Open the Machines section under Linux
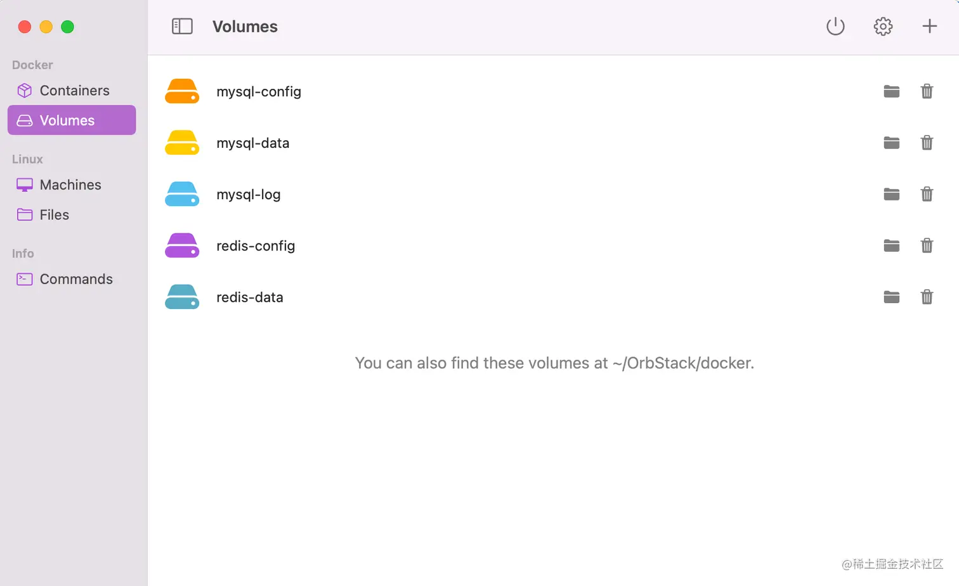This screenshot has width=959, height=586. pyautogui.click(x=70, y=185)
